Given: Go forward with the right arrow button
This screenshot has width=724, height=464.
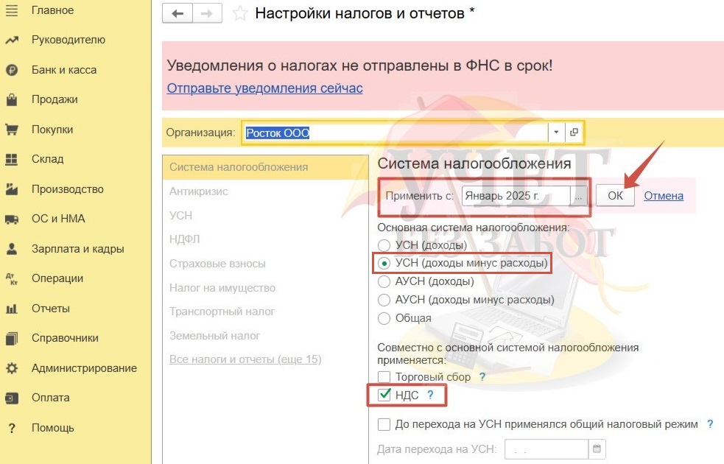Looking at the screenshot, I should pos(207,13).
